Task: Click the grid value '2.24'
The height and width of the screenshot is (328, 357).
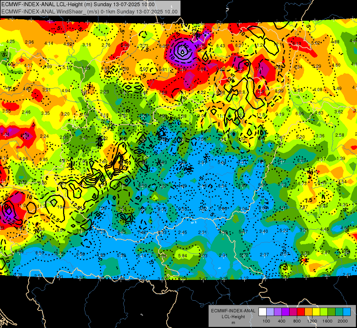Action: 44,136
